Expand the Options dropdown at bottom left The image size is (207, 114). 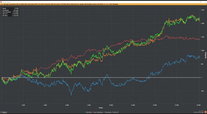[x=4, y=113]
